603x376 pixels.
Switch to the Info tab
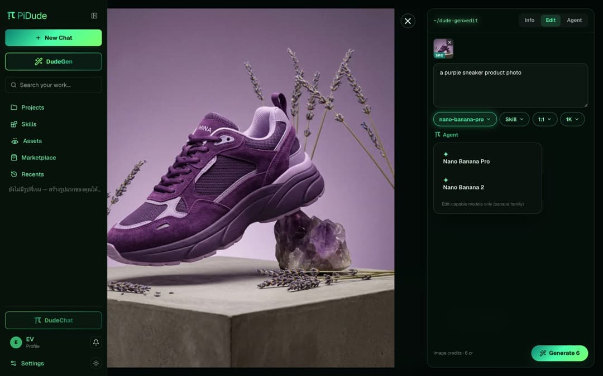click(x=529, y=21)
